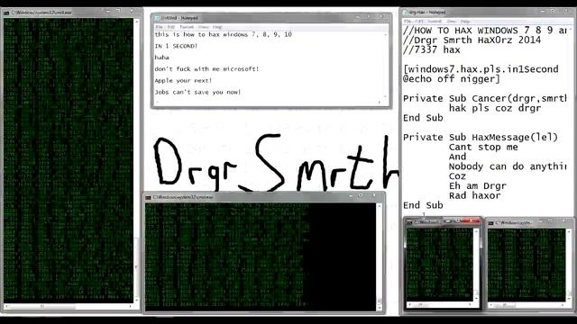
Task: Click the tallest Command Prompt title bar text
Action: [41, 13]
